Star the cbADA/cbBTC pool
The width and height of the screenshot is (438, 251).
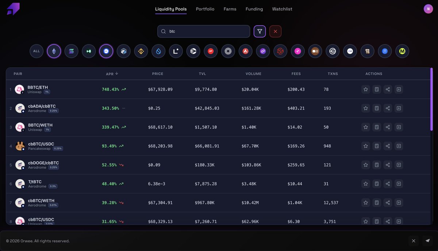point(366,108)
